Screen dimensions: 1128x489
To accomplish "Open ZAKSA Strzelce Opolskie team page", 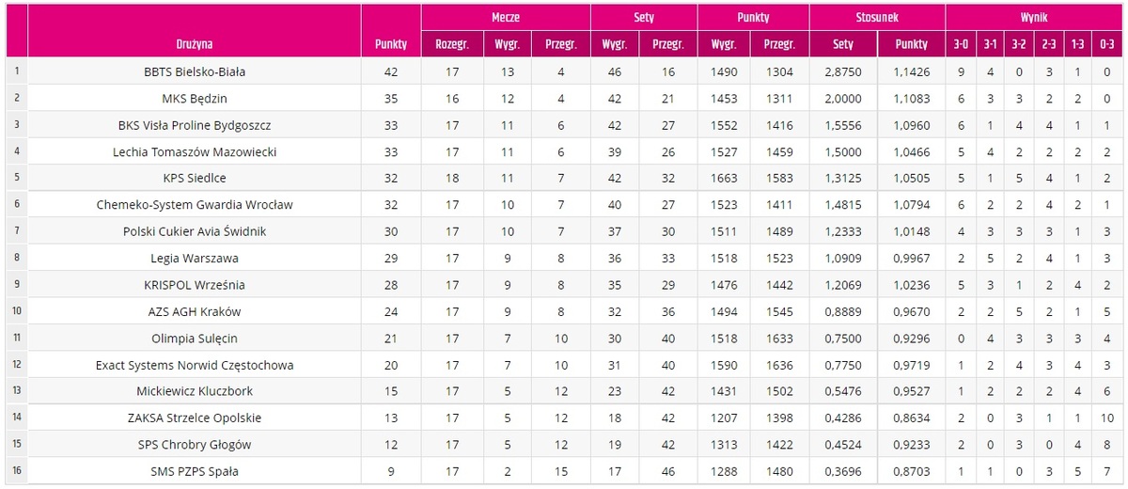I will [x=195, y=418].
